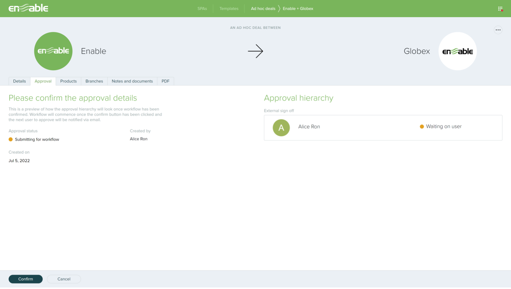Switch to the Products tab
The image size is (511, 289).
(x=68, y=81)
